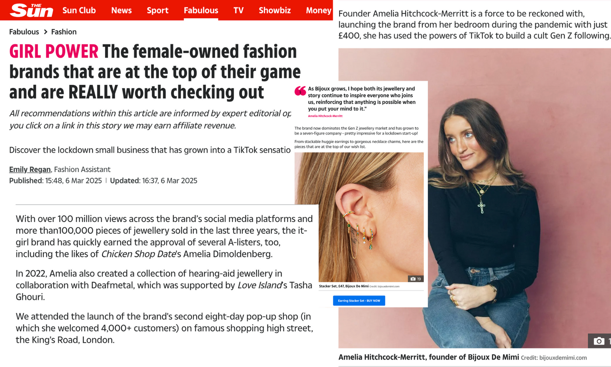Open the Sport section

coord(158,10)
